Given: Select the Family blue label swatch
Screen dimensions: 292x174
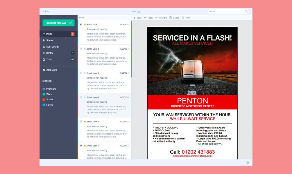Looking at the screenshot, I should [44, 105].
